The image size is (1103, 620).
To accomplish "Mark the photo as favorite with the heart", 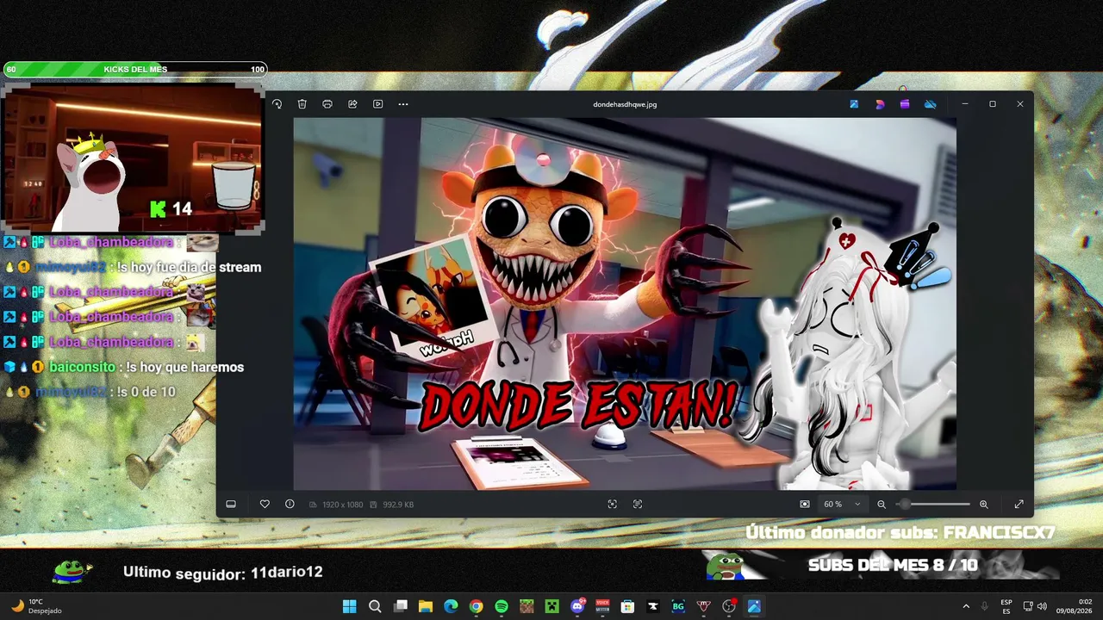I will click(265, 505).
